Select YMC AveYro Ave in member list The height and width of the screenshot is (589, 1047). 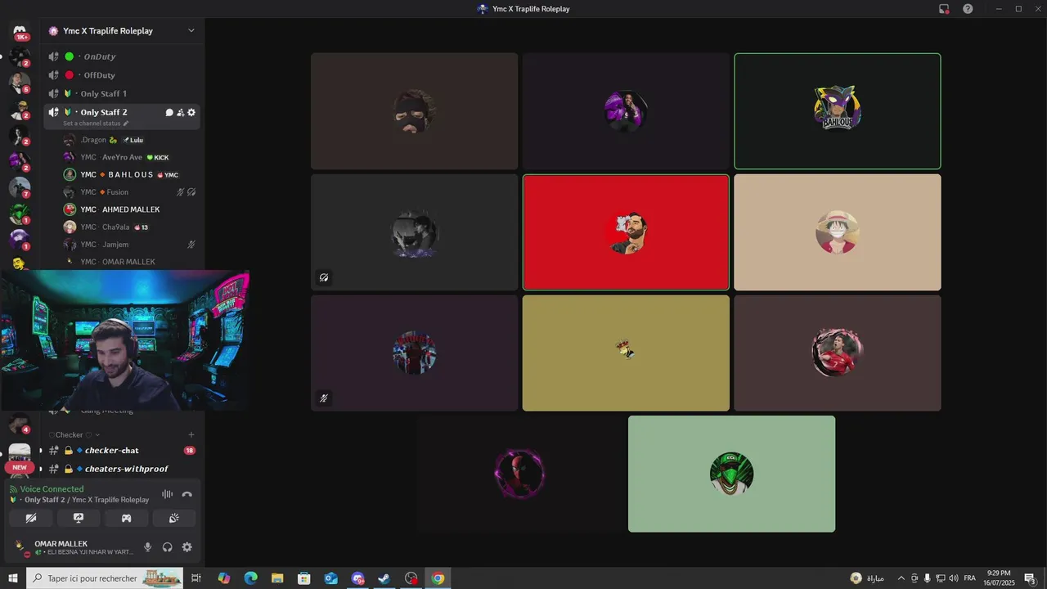pyautogui.click(x=129, y=157)
